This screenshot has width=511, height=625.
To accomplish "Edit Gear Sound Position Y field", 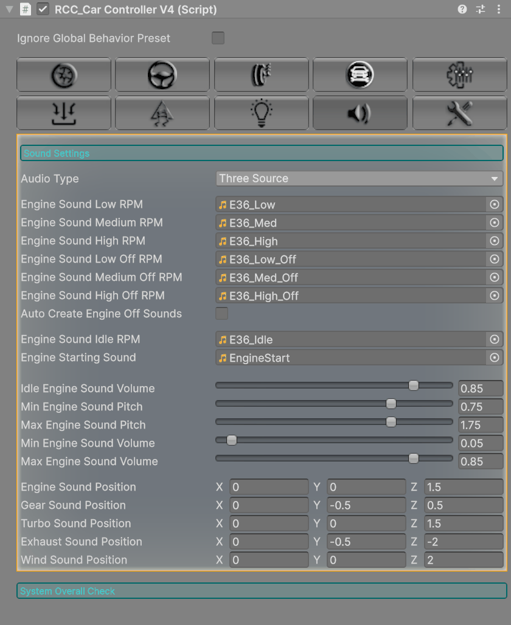I will [x=366, y=505].
